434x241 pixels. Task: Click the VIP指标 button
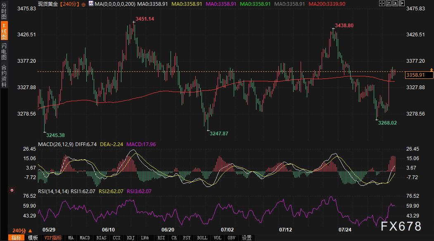tap(53, 238)
